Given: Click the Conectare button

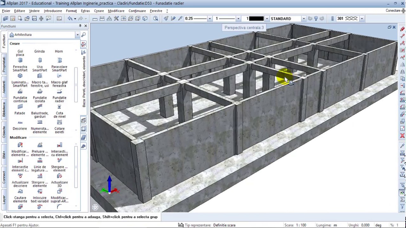Looking at the screenshot, I should (394, 11).
